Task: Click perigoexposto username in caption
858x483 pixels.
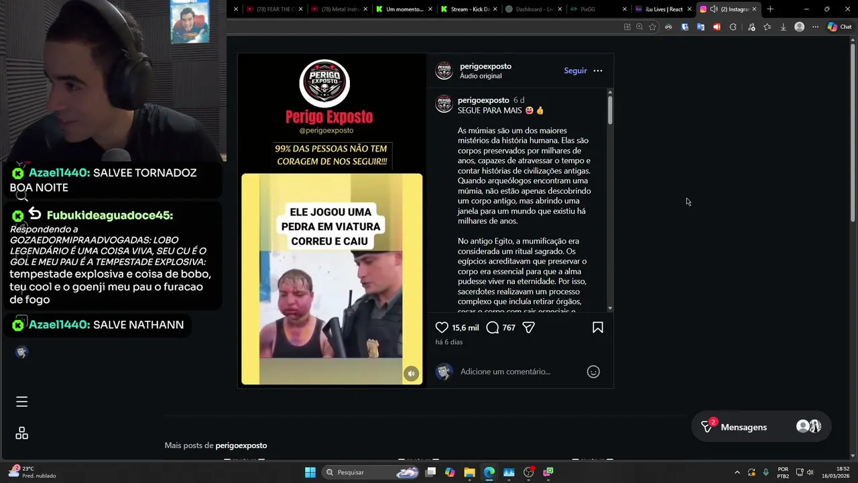Action: (483, 100)
